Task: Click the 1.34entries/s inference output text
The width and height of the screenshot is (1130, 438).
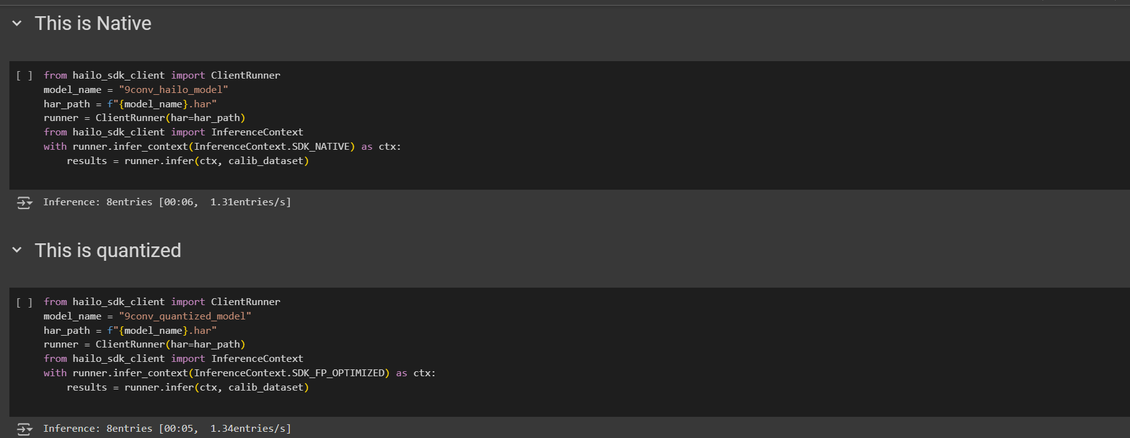Action: tap(167, 429)
